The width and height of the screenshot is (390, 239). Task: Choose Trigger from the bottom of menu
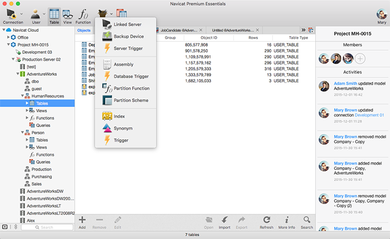125,140
